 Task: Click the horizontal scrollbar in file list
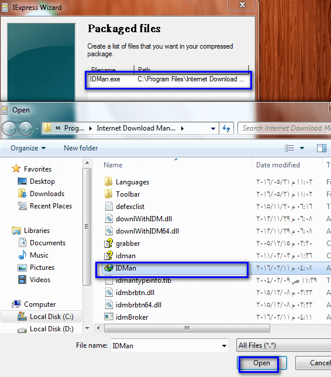pyautogui.click(x=187, y=328)
